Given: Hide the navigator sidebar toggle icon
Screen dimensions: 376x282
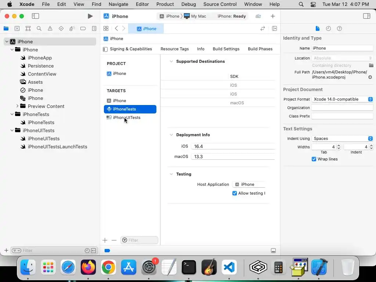Looking at the screenshot, I should pos(35,16).
